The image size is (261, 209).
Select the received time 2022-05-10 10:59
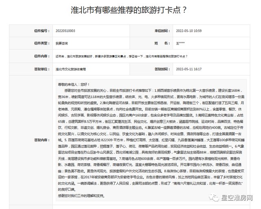pos(189,31)
